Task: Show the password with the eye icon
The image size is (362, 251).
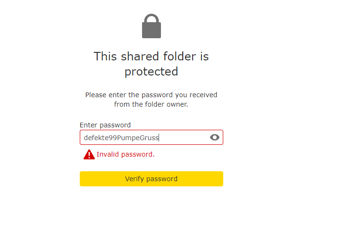Action: pos(215,137)
